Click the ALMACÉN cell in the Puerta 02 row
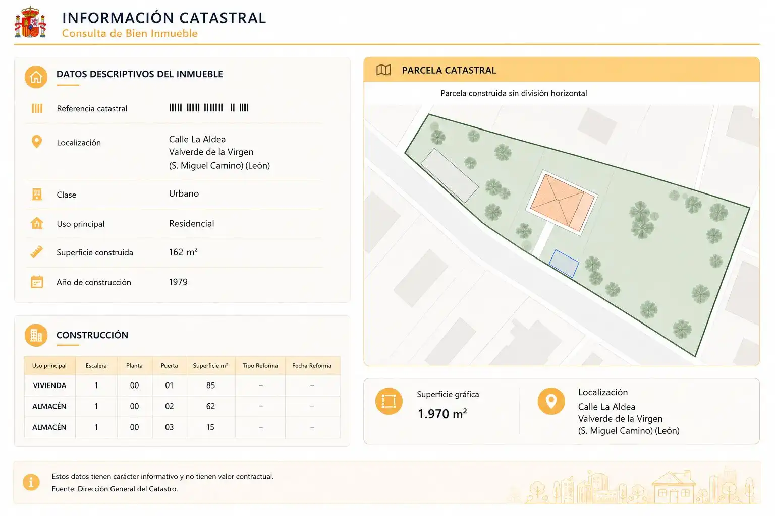The height and width of the screenshot is (516, 775). [49, 406]
